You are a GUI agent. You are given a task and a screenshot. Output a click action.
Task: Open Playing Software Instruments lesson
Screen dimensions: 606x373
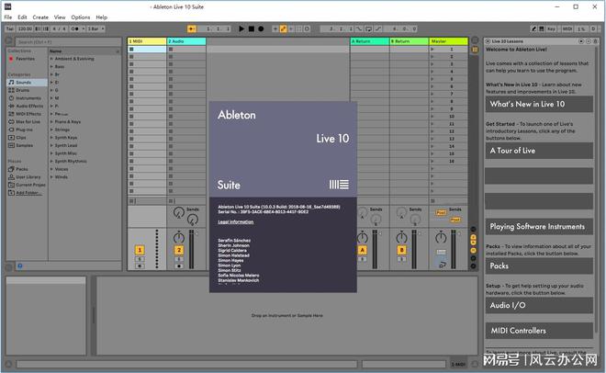click(x=539, y=227)
